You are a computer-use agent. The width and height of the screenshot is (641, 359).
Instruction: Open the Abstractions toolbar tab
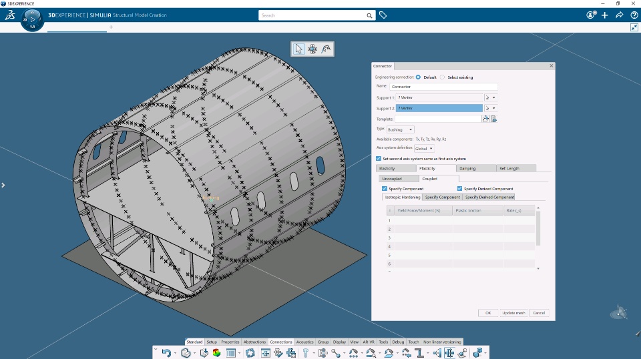tap(254, 342)
